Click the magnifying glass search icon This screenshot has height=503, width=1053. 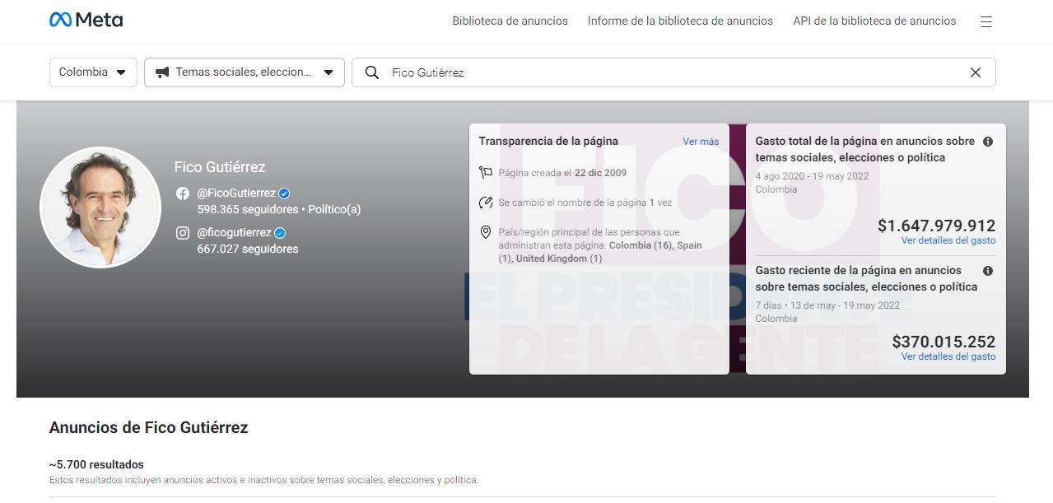(x=372, y=72)
